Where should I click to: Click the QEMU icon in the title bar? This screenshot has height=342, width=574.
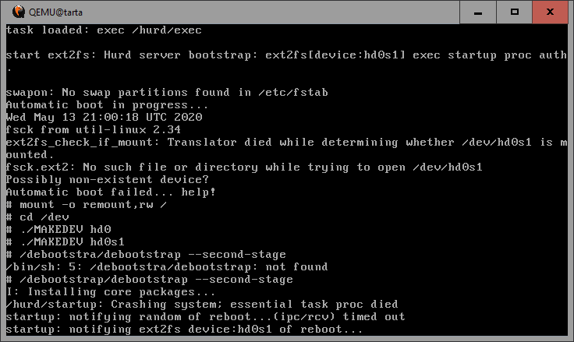click(12, 12)
